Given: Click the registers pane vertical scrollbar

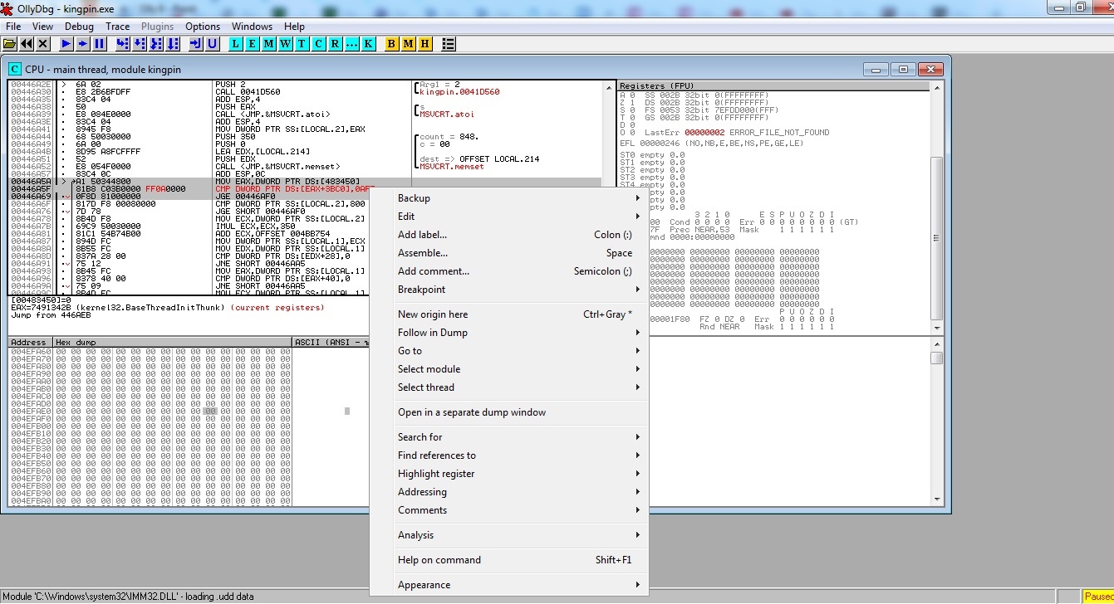Looking at the screenshot, I should coord(936,207).
